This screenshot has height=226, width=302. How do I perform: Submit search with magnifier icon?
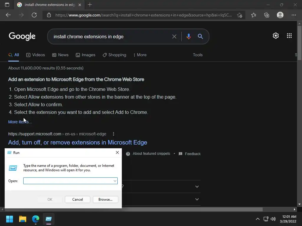point(200,36)
